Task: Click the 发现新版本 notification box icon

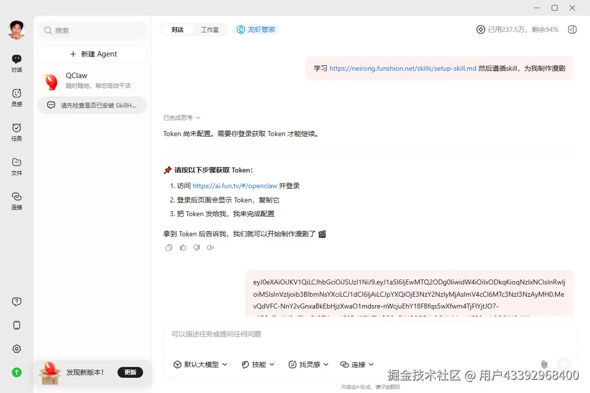Action: click(50, 373)
